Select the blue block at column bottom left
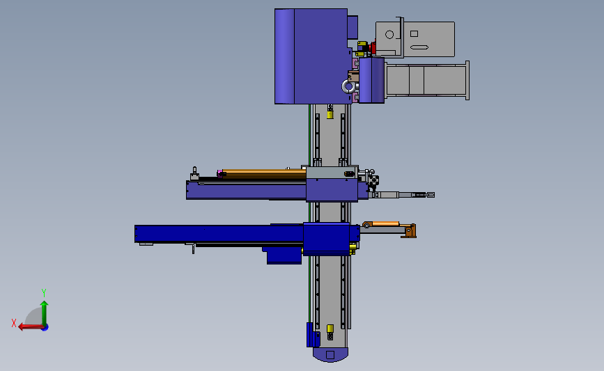The image size is (604, 371). [x=313, y=336]
